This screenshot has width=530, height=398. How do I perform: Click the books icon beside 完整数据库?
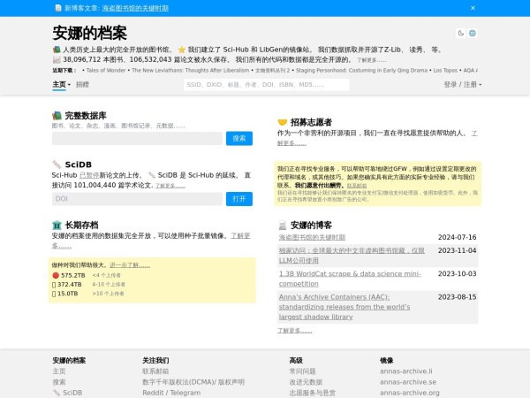click(57, 116)
